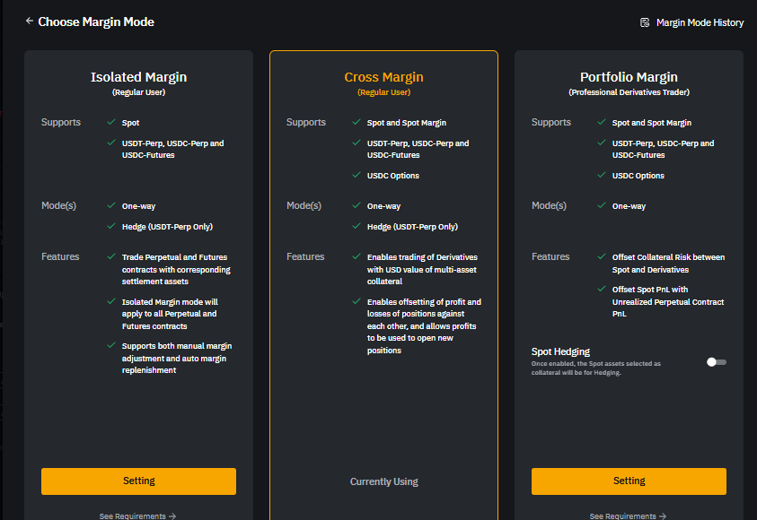Click checkmark beside Portfolio Margin One-way mode

click(x=602, y=206)
